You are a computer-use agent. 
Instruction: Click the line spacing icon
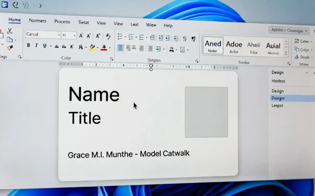click(x=158, y=49)
